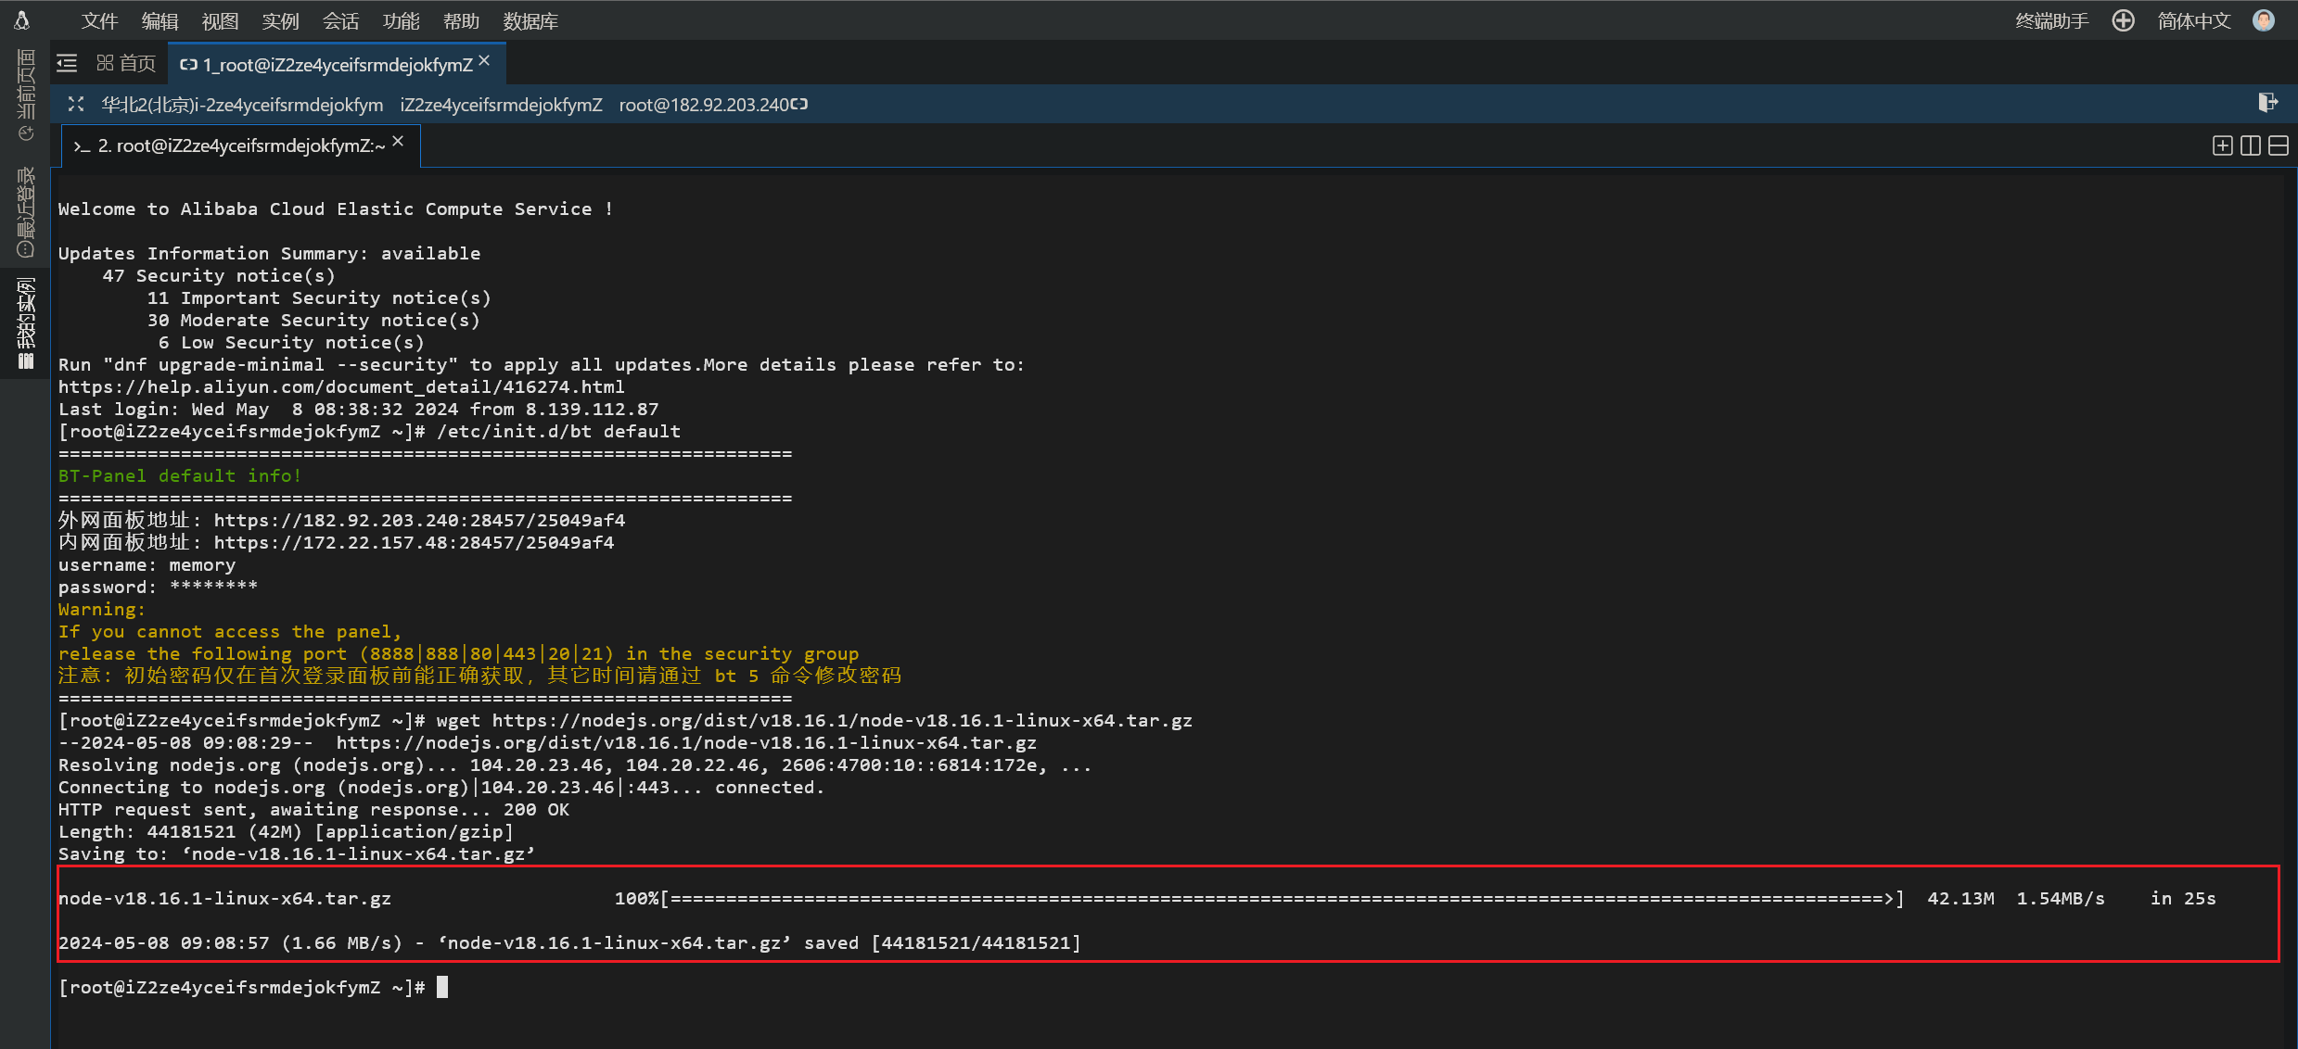The width and height of the screenshot is (2298, 1049).
Task: Open the 功能 menu
Action: click(x=401, y=21)
